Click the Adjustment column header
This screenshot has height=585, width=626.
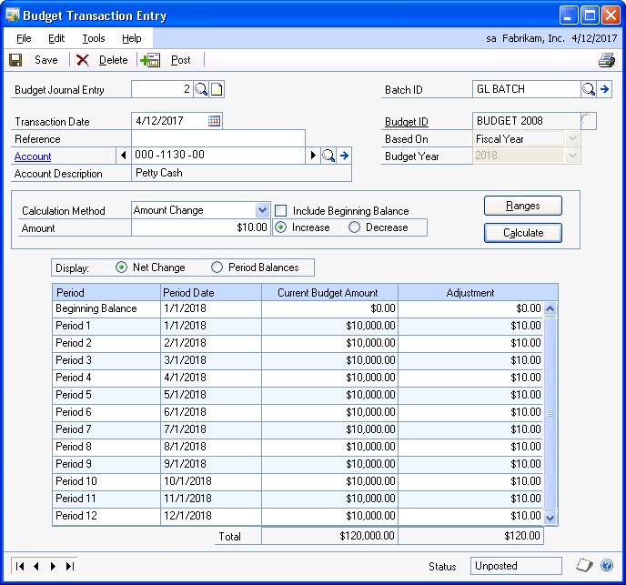click(469, 293)
